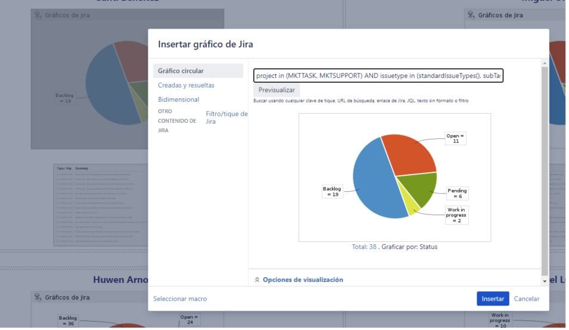
Task: Click macro icon in top-right Gráficos de Jira
Action: 471,15
